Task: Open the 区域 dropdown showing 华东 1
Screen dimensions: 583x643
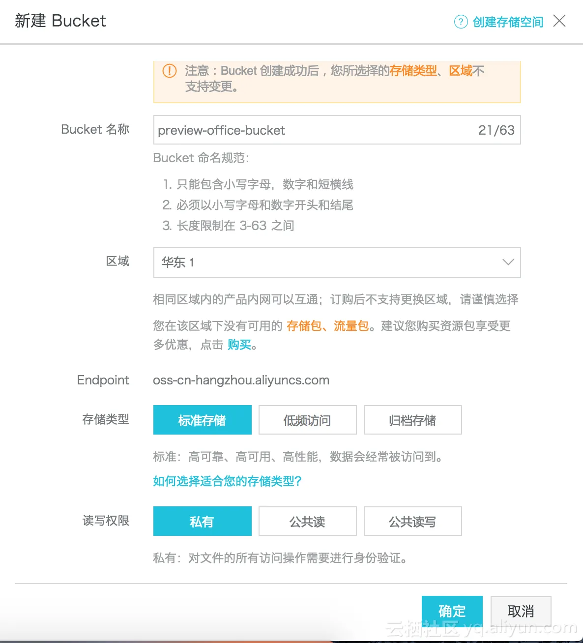Action: point(337,263)
